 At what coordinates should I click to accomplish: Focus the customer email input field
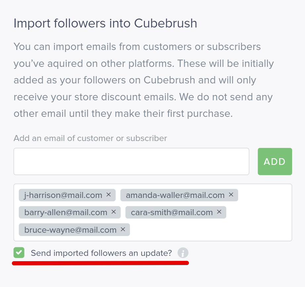[x=131, y=162]
